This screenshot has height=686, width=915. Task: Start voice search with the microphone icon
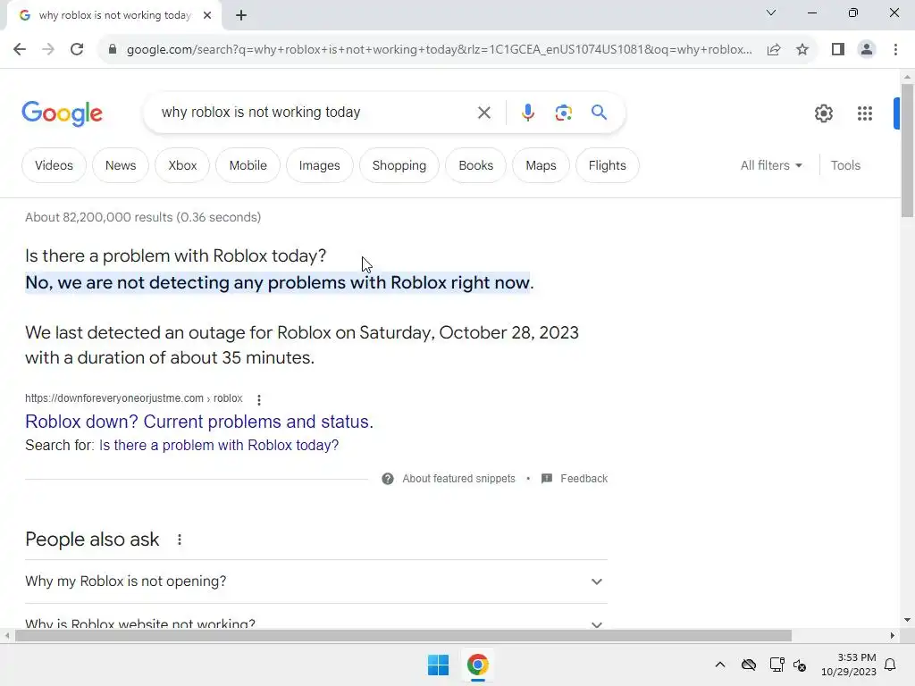(x=527, y=112)
